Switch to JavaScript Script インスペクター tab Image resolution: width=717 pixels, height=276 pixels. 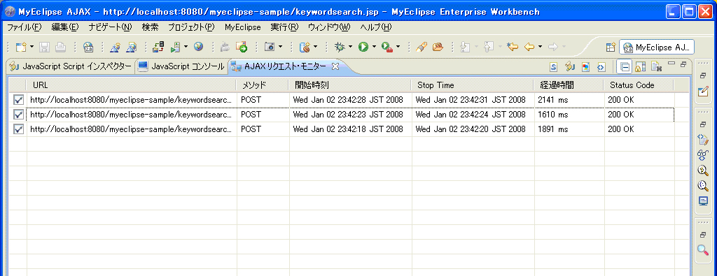[x=71, y=66]
